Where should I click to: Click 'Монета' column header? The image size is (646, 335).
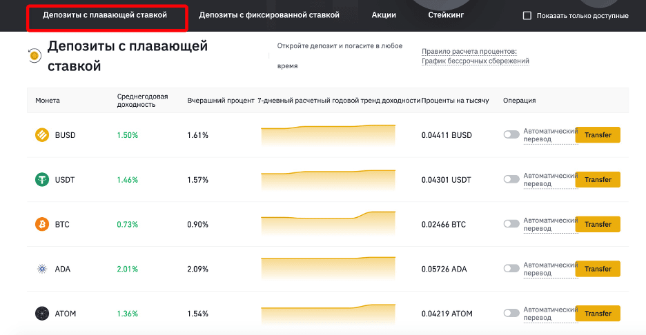coord(48,101)
